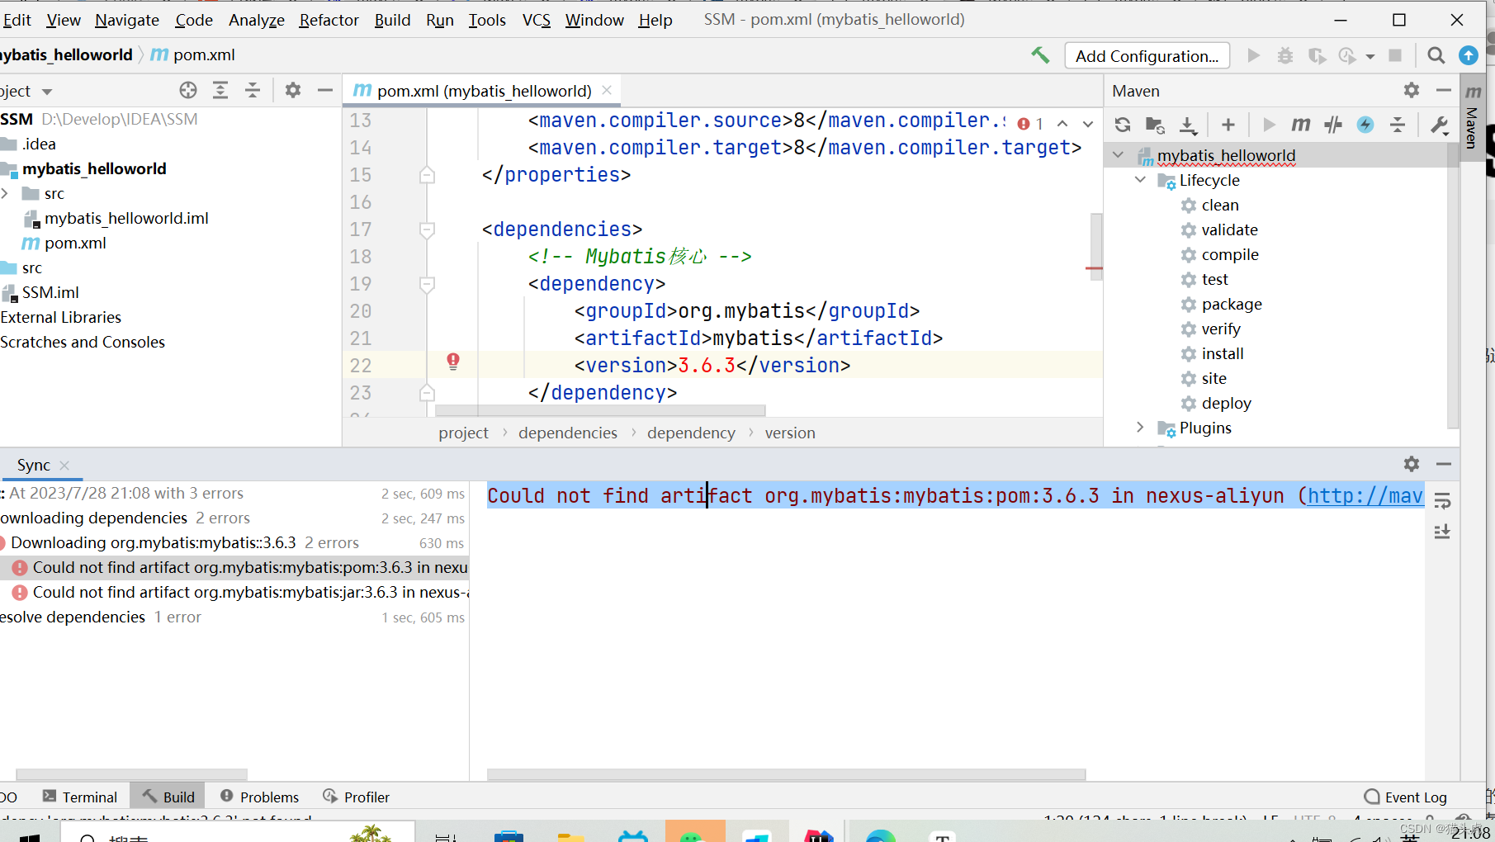Hide the Project tool window
This screenshot has height=842, width=1495.
(325, 90)
